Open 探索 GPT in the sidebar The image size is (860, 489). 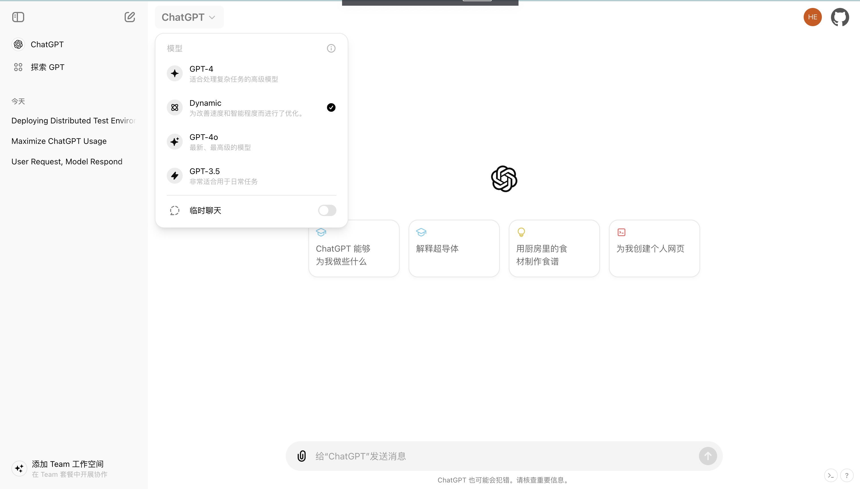pos(74,67)
